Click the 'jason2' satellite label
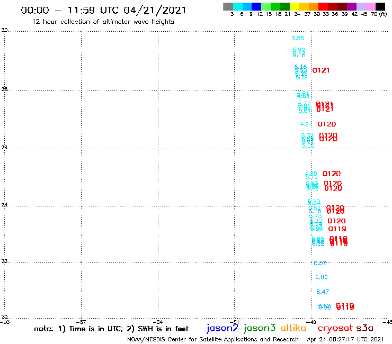The width and height of the screenshot is (392, 344). [222, 328]
